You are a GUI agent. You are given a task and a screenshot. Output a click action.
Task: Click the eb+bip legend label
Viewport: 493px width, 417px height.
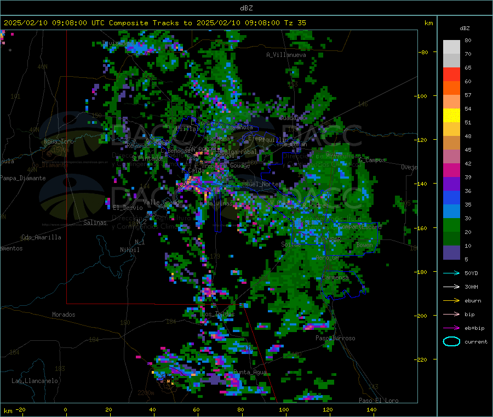pos(474,328)
